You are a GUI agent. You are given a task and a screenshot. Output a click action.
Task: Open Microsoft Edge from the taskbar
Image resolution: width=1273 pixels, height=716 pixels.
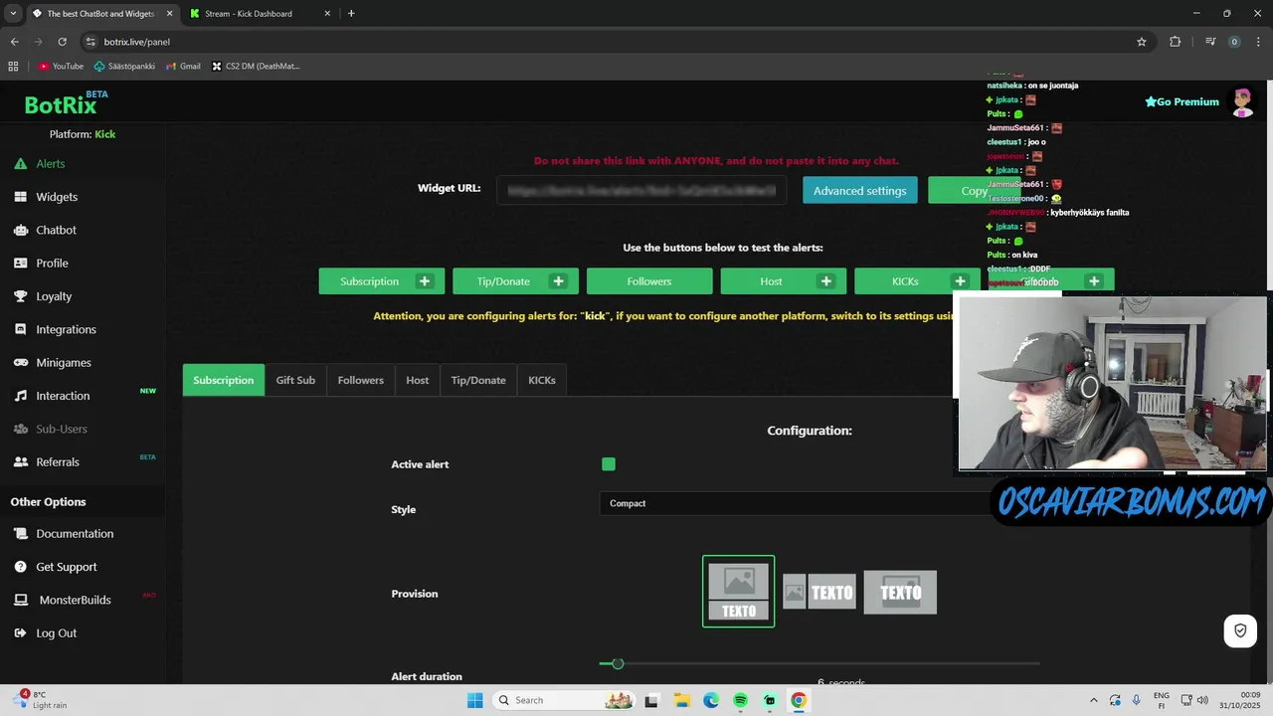tap(711, 700)
